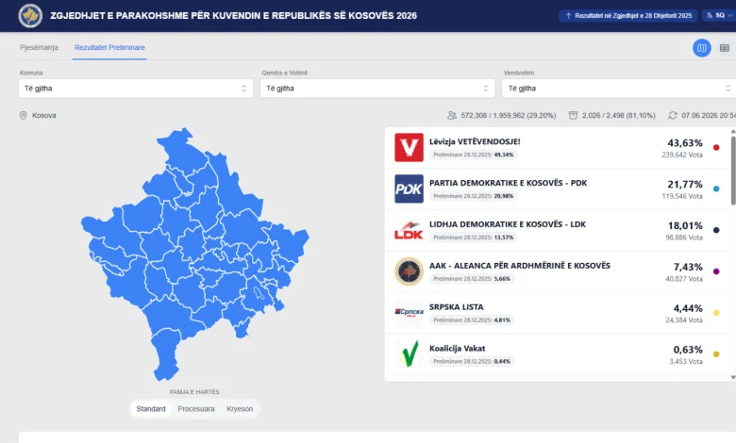Click Koalicija Vakat party name

458,349
